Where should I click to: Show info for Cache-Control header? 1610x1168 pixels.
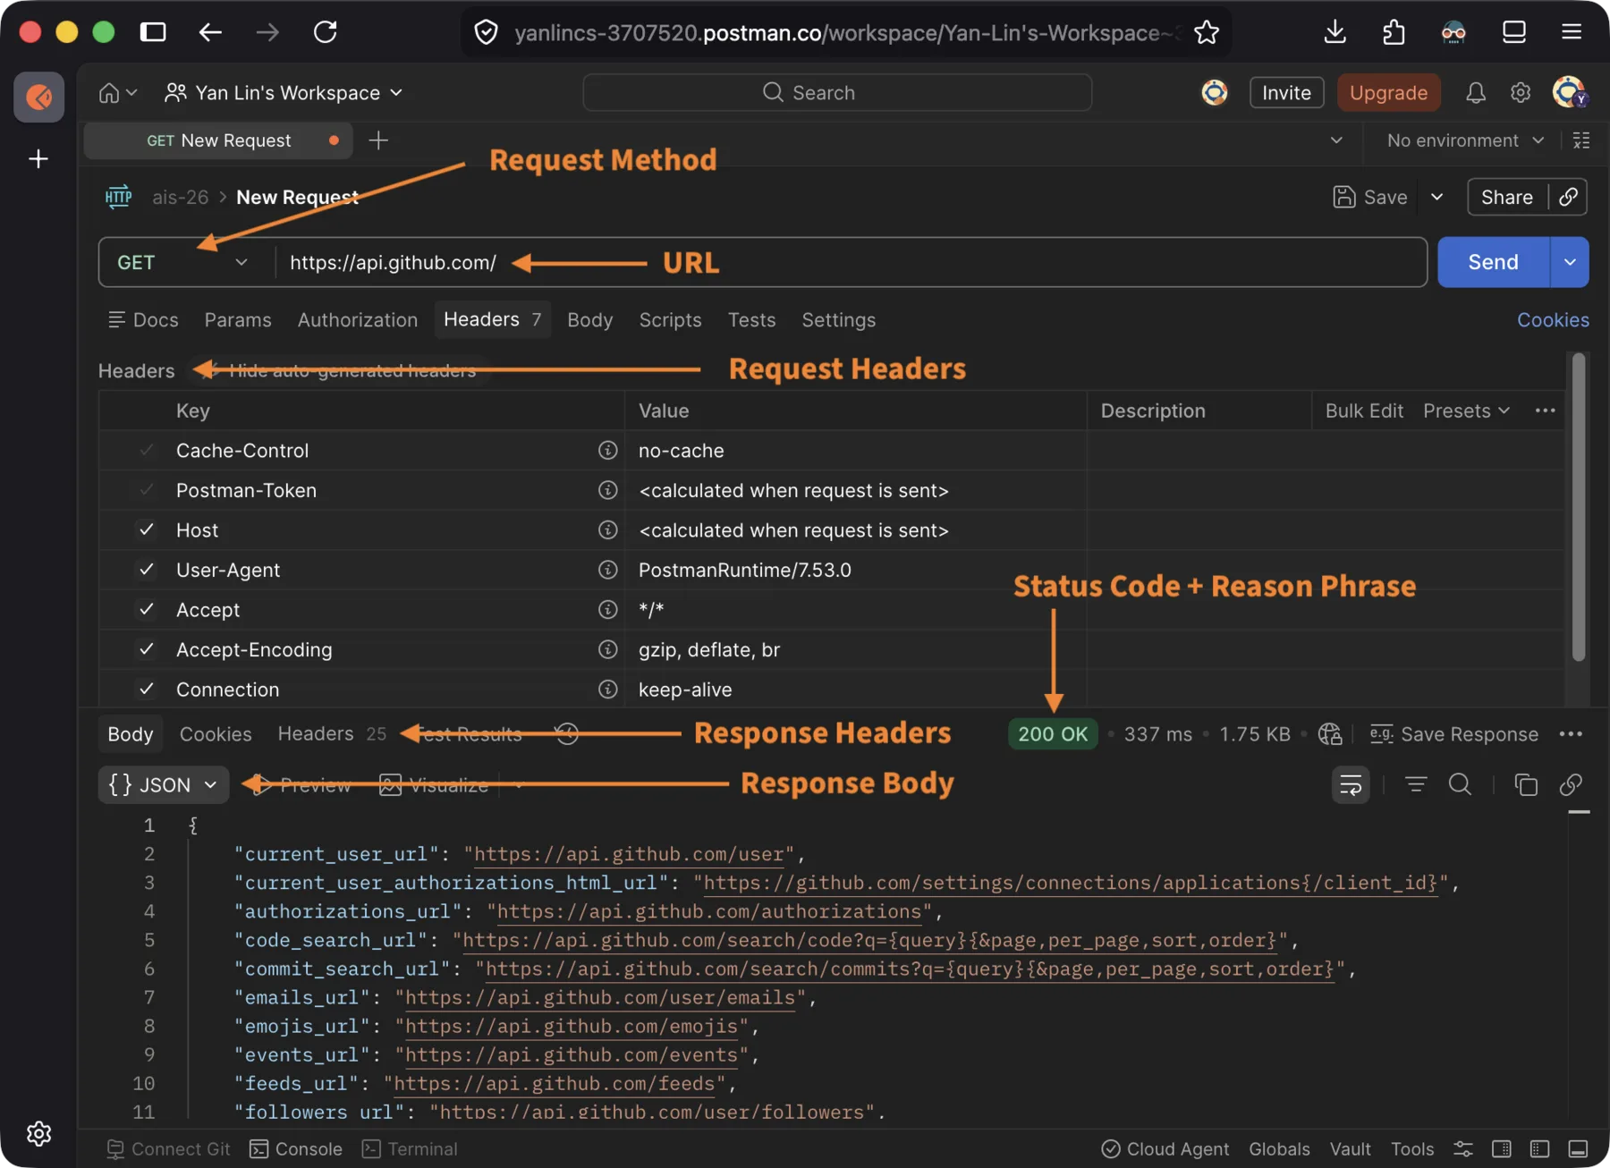tap(608, 450)
